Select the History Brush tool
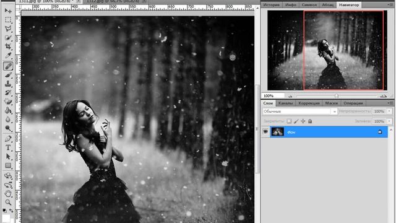This screenshot has height=223, width=396. tap(8, 92)
